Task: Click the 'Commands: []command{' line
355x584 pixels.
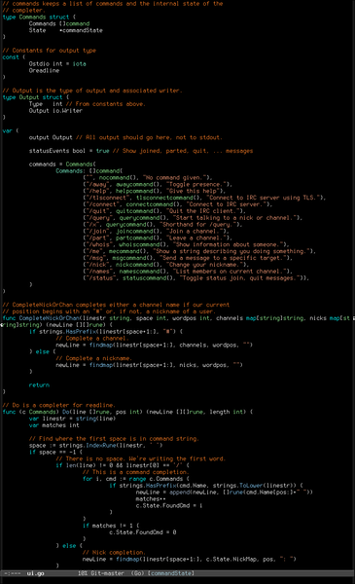Action: pos(89,171)
